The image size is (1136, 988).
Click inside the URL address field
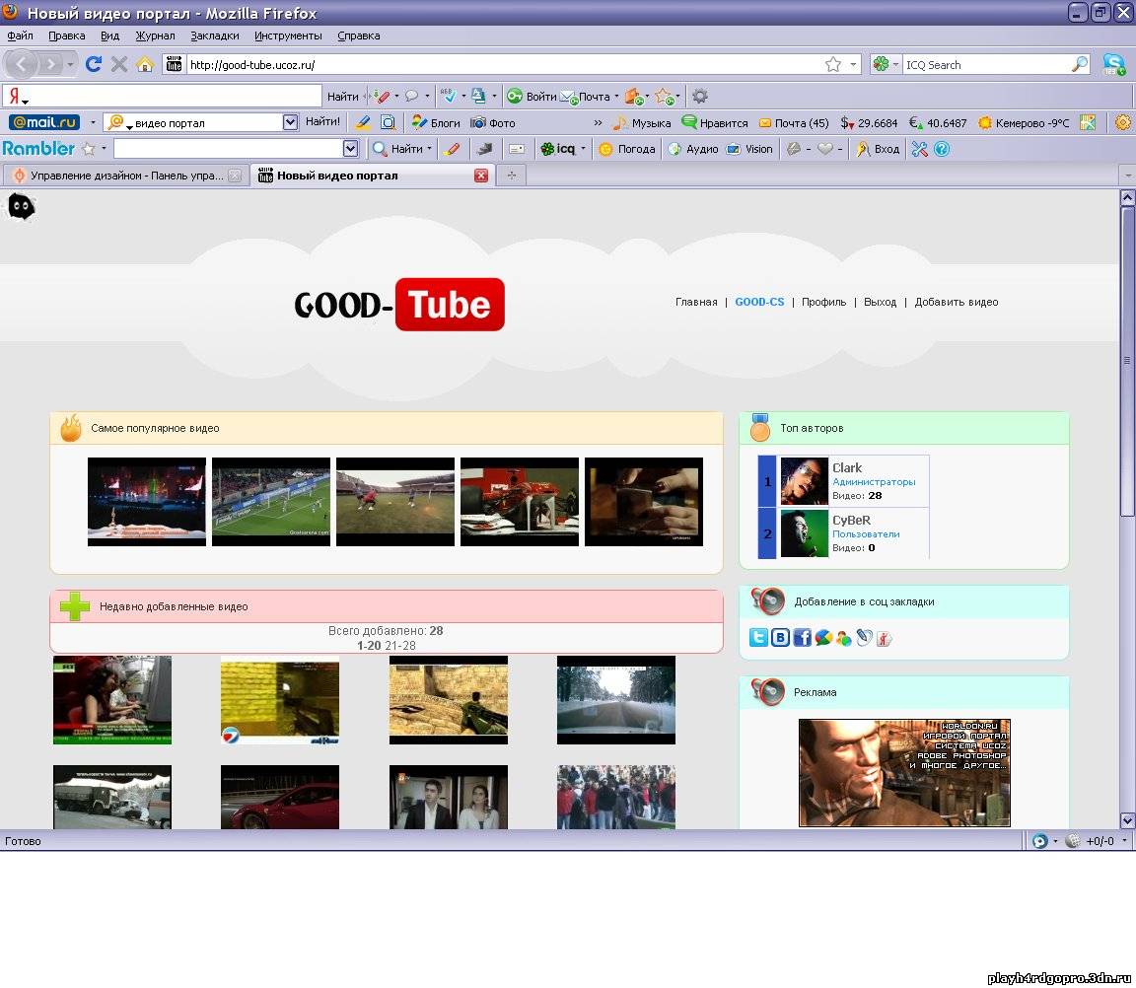click(x=504, y=64)
